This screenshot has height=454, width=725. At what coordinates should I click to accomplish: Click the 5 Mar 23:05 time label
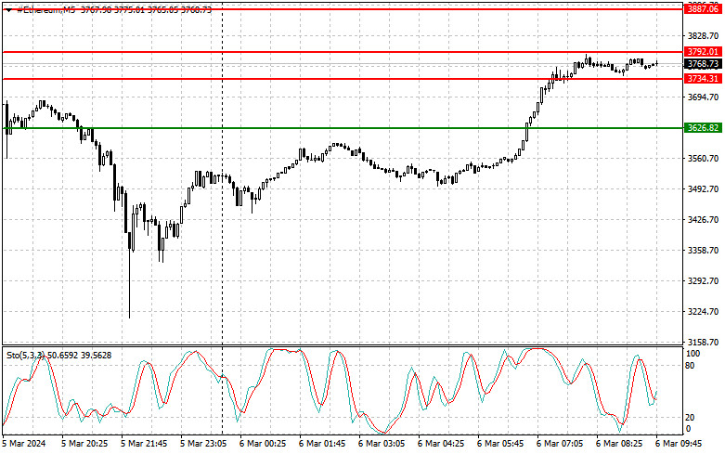click(203, 444)
